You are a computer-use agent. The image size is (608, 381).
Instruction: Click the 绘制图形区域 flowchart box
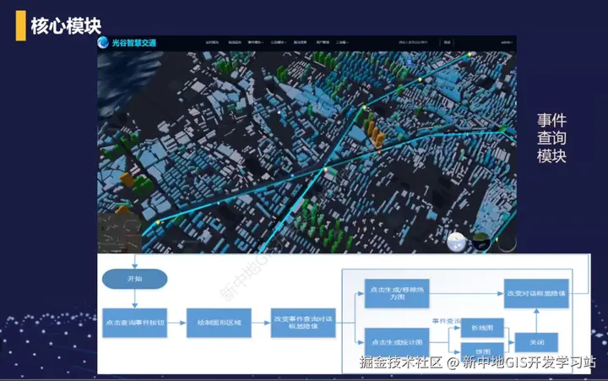click(x=219, y=323)
